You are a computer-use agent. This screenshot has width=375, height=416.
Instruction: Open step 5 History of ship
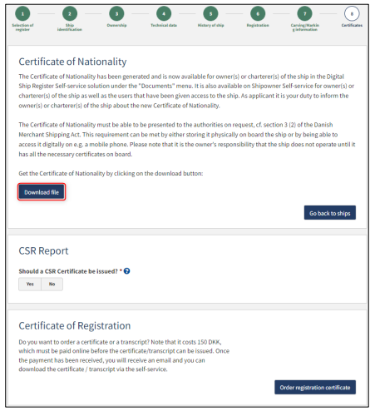tap(210, 13)
